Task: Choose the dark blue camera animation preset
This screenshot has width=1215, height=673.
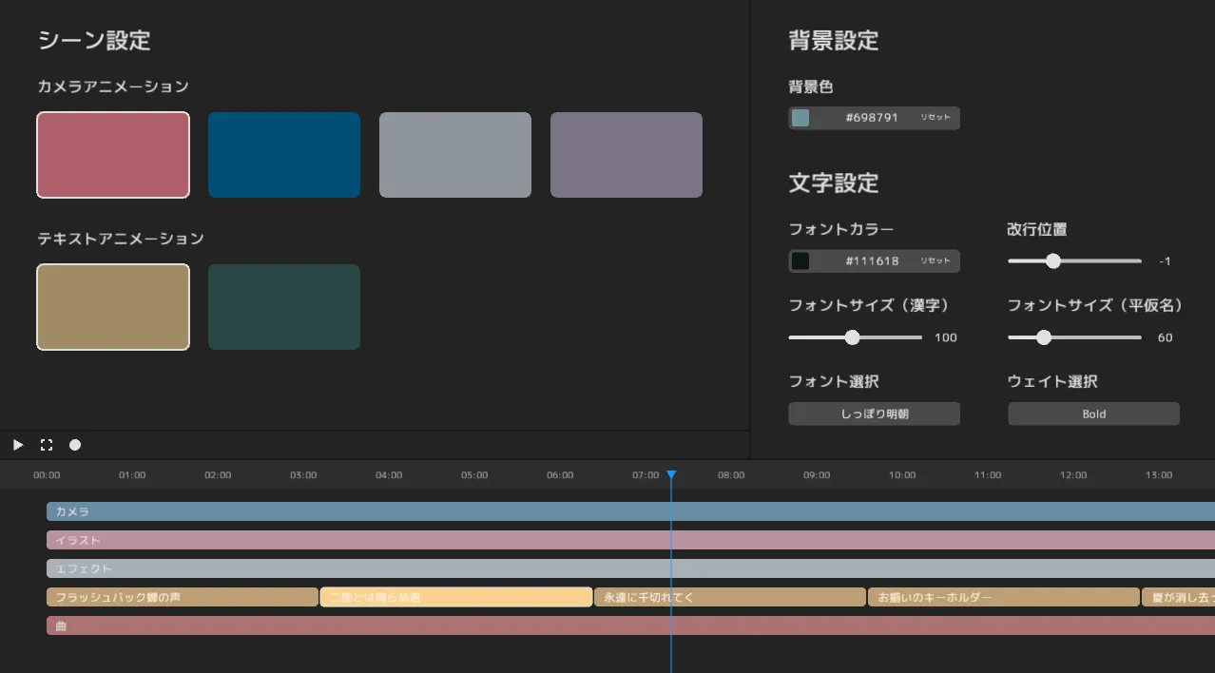Action: pos(284,155)
